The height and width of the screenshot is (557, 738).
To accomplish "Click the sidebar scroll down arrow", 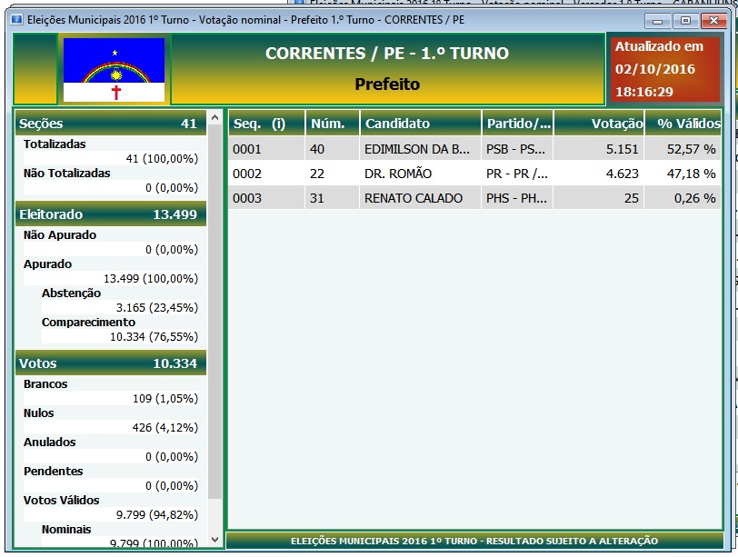I will click(x=215, y=540).
